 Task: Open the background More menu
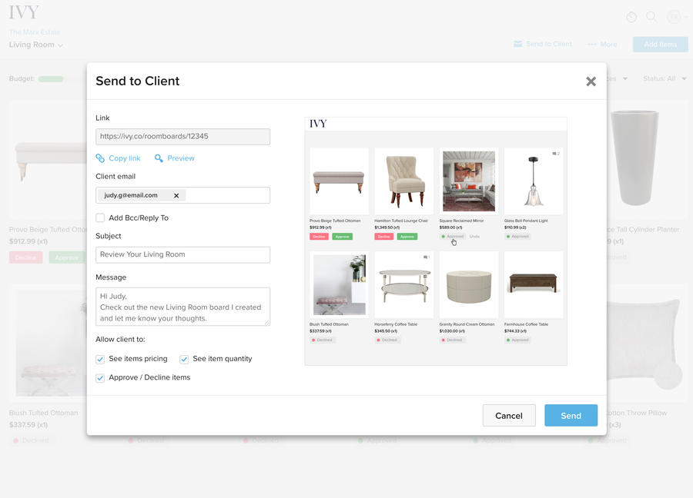point(602,45)
